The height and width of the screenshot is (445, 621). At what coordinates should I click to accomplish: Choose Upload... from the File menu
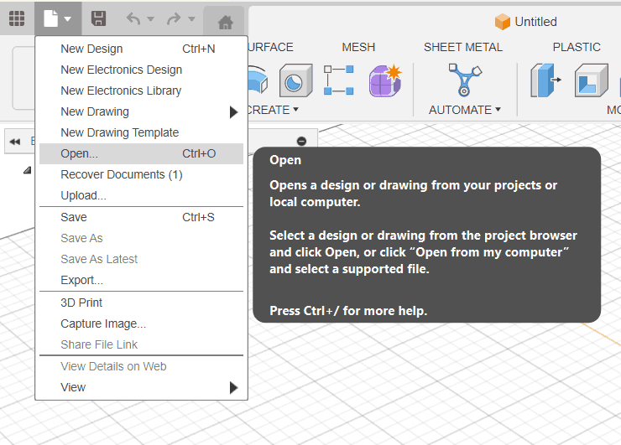coord(141,195)
